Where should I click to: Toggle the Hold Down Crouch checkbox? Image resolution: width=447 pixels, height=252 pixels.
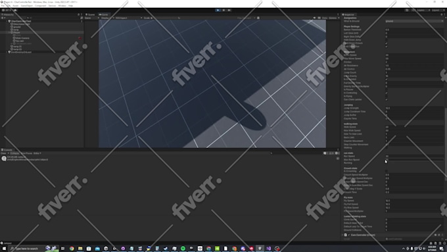[387, 43]
